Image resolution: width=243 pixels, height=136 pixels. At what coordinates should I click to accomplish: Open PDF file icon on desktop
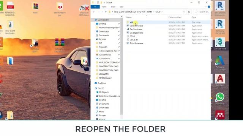tap(10, 9)
